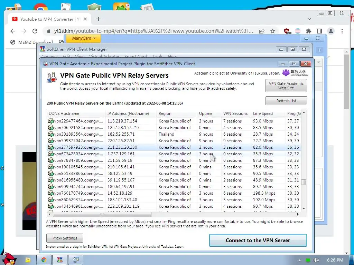This screenshot has width=354, height=265.
Task: Click Chrome's forward arrow
Action: click(x=24, y=31)
